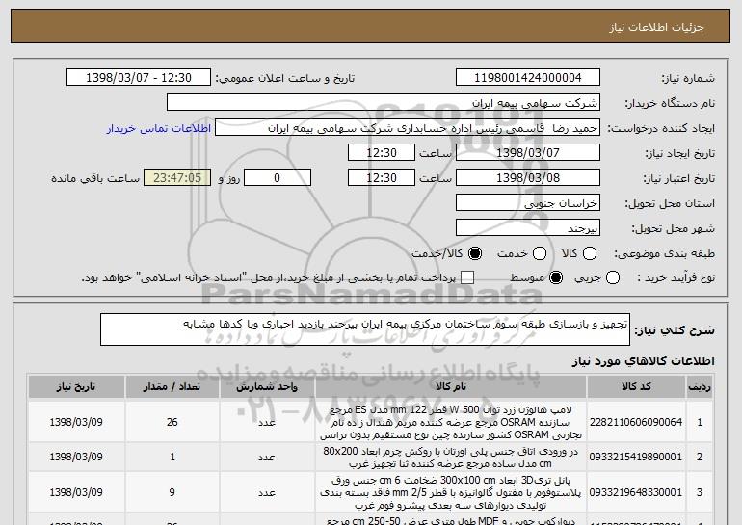
Task: Select product code 0933215419890001
Action: 636,457
